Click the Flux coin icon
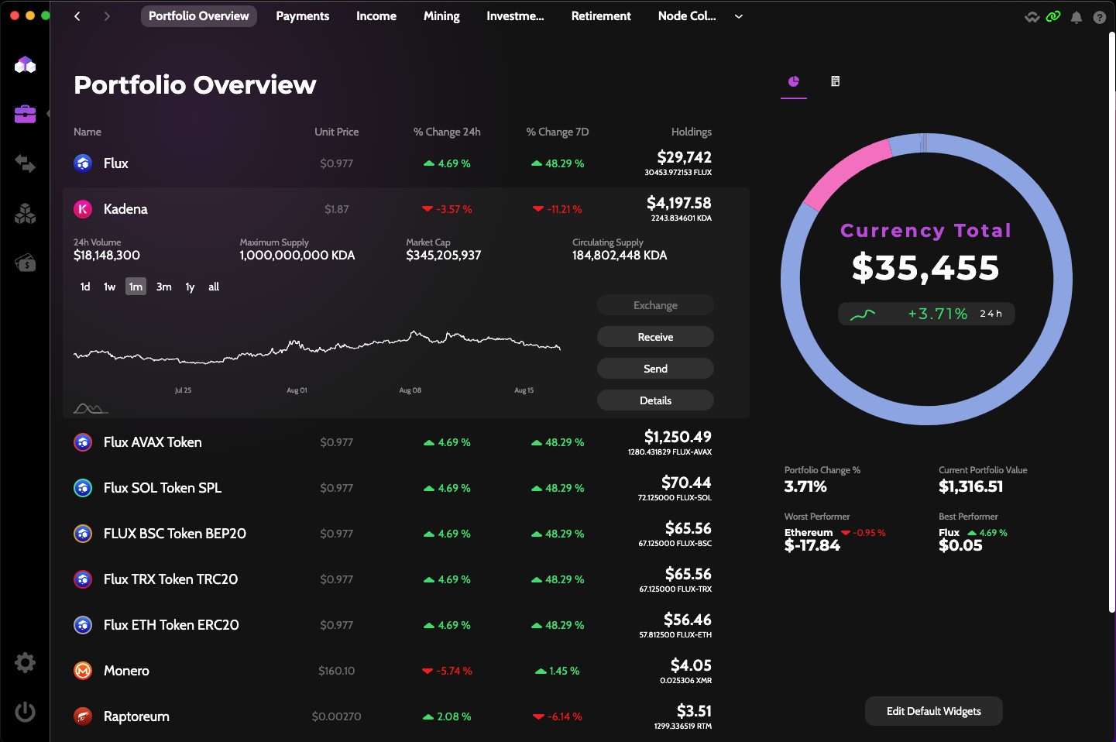Screen dimensions: 1116x742 (83, 163)
